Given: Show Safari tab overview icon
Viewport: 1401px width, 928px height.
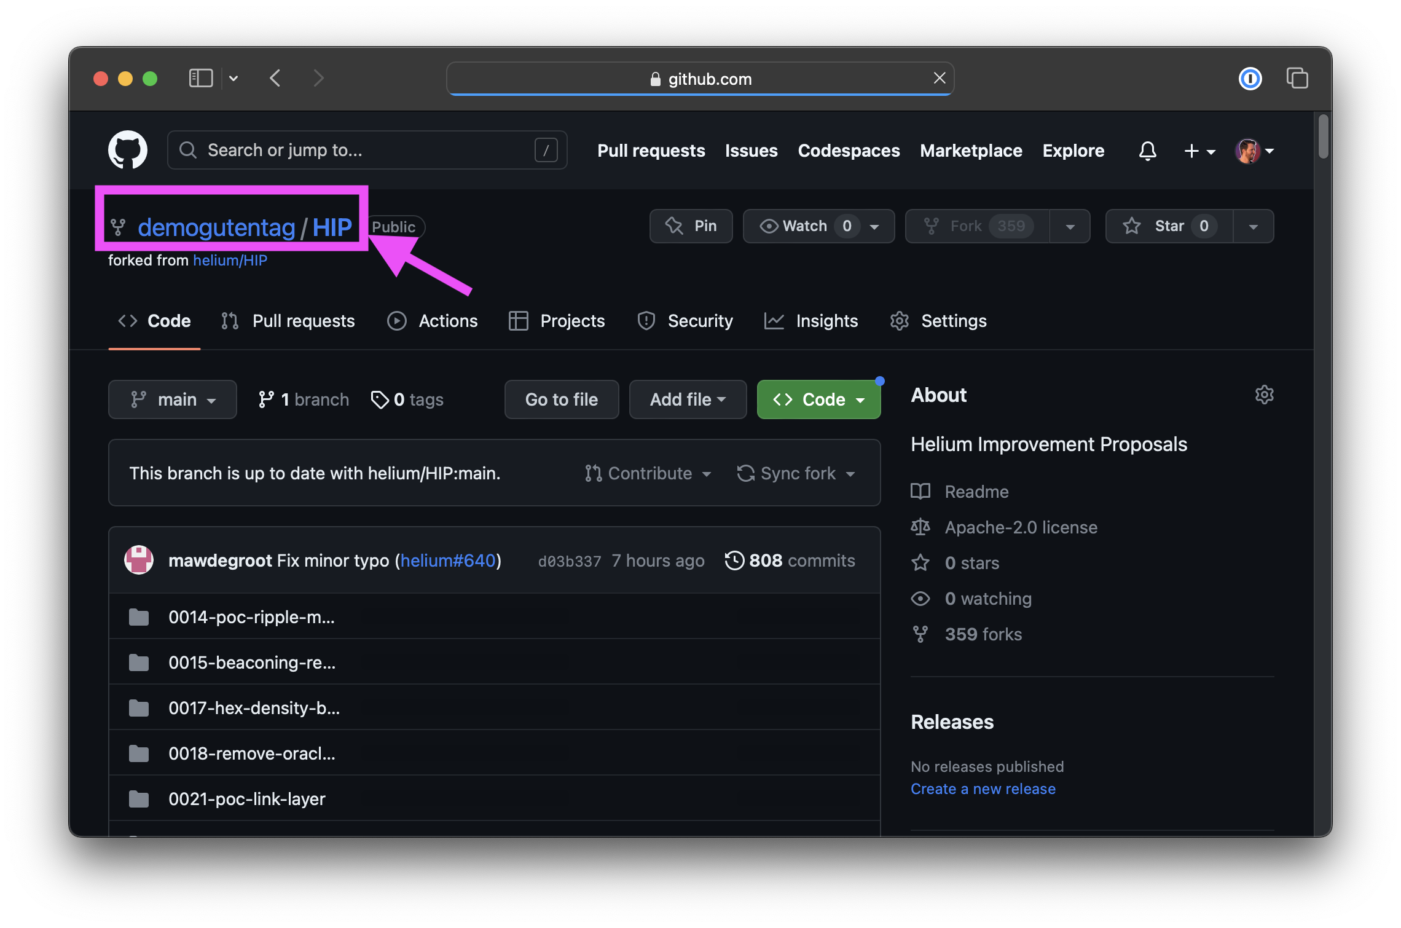Looking at the screenshot, I should pyautogui.click(x=1297, y=79).
